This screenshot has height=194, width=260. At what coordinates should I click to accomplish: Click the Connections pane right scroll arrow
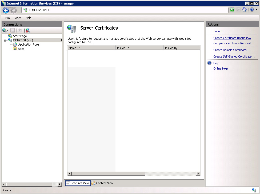[x=60, y=184]
